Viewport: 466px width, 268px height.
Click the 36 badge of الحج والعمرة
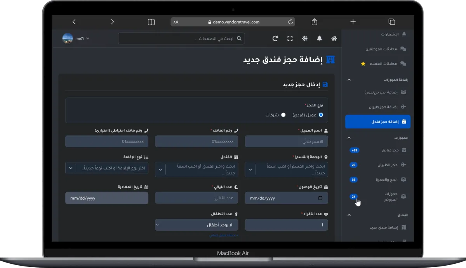[x=353, y=179]
